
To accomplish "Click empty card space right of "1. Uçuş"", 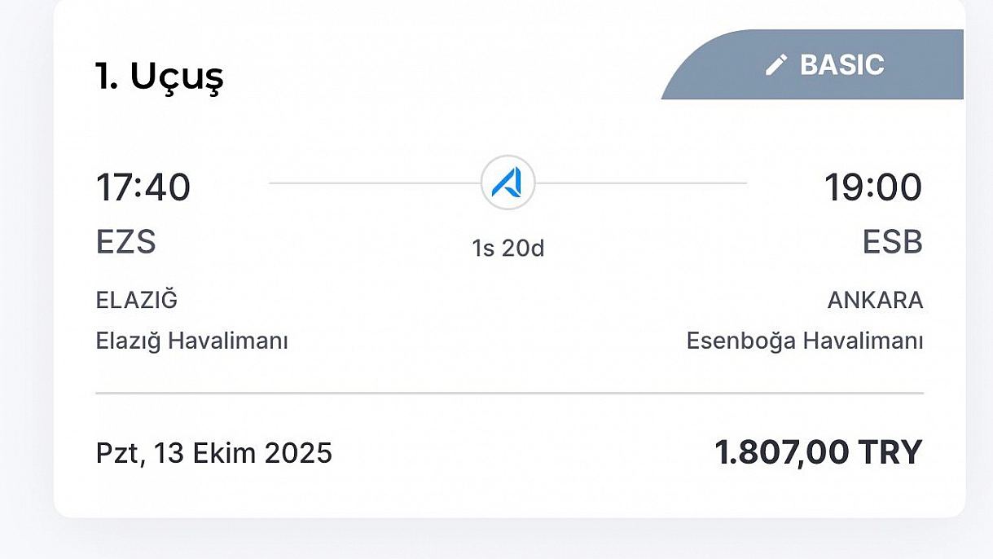I will (x=440, y=76).
